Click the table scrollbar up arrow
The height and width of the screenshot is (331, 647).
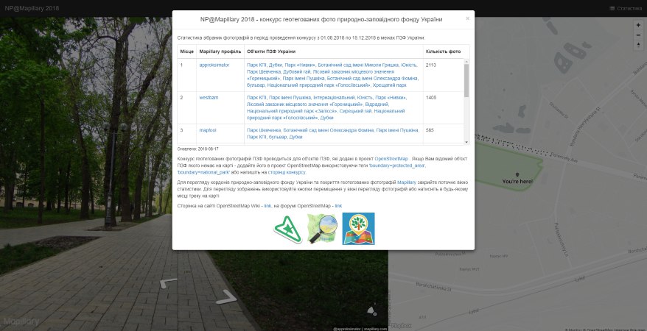click(466, 61)
